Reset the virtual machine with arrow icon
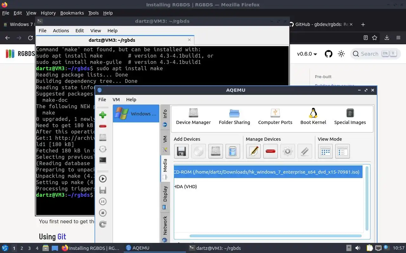The height and width of the screenshot is (253, 406). (102, 224)
